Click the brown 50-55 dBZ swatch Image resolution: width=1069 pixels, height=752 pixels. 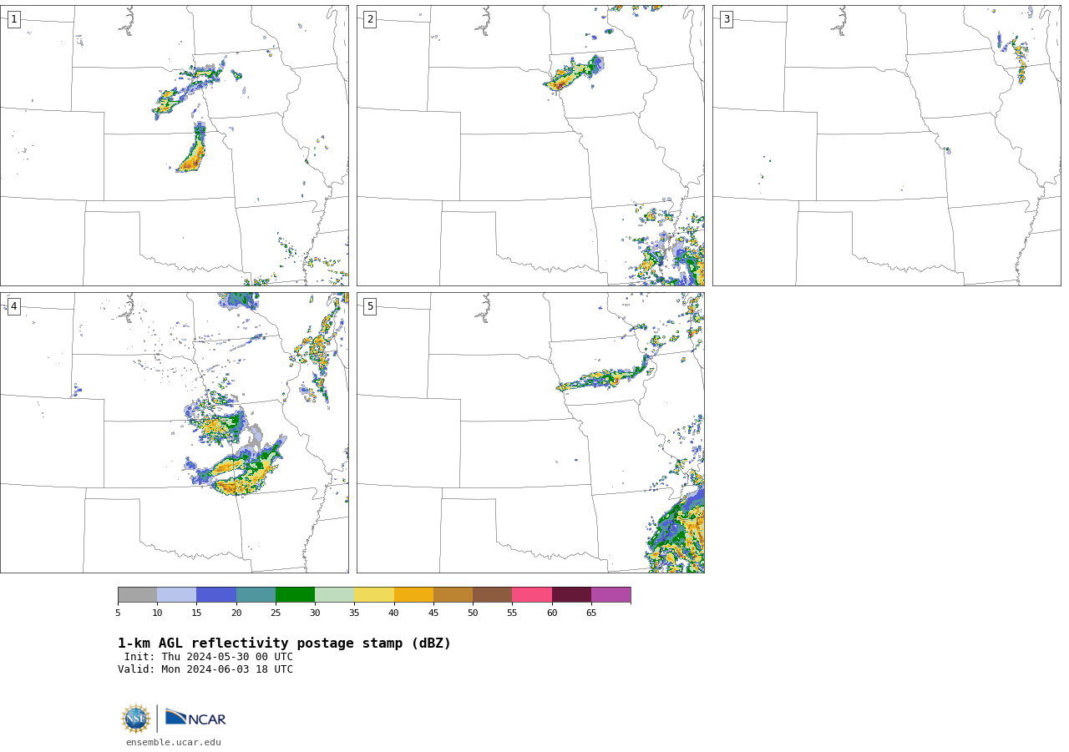click(x=492, y=594)
